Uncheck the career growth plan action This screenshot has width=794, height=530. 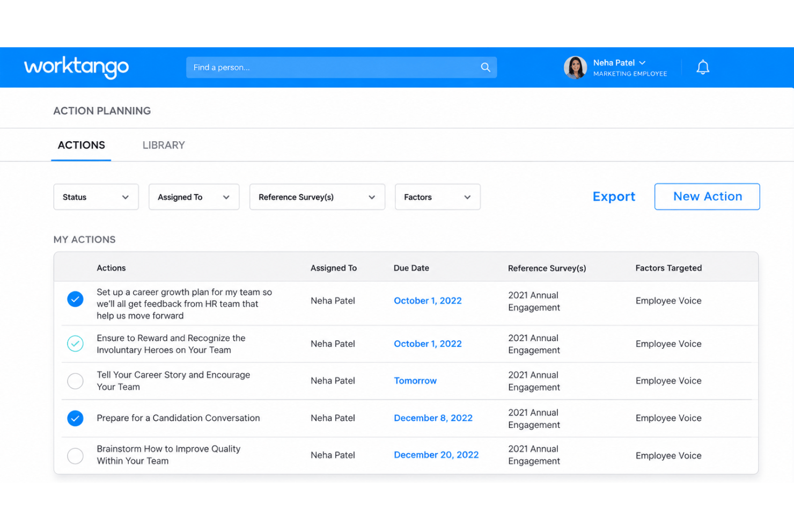[75, 299]
